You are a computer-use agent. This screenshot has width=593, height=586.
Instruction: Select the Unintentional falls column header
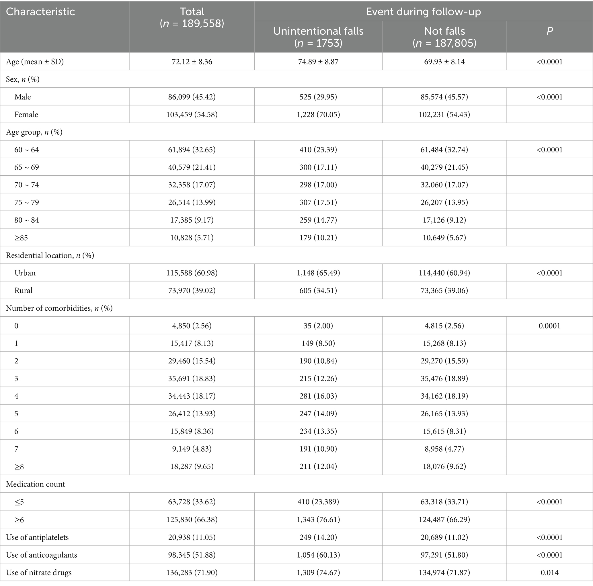(x=318, y=37)
